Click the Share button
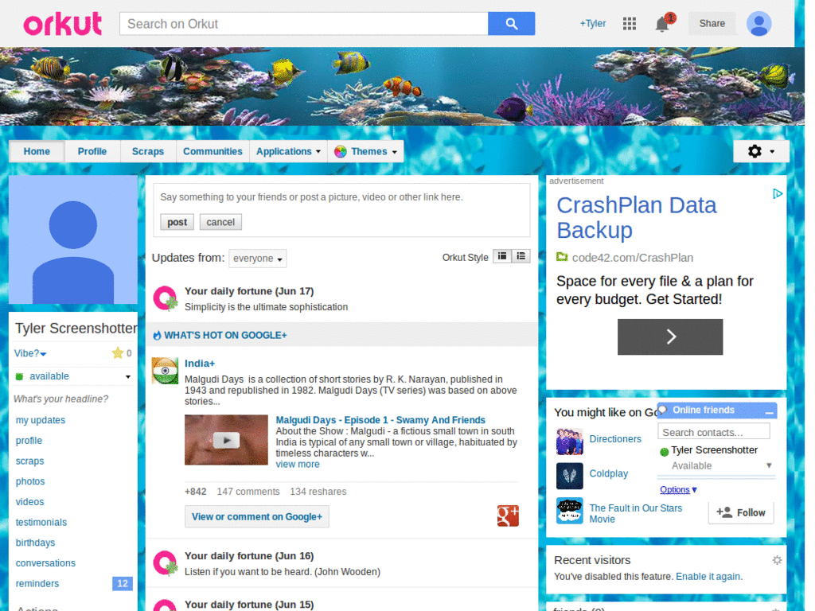 [712, 23]
